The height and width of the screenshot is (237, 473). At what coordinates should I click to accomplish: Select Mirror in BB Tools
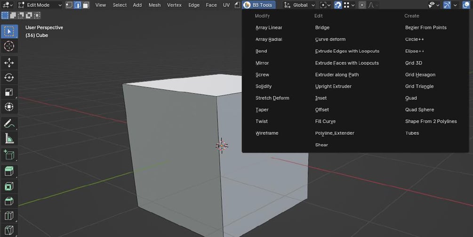(262, 63)
